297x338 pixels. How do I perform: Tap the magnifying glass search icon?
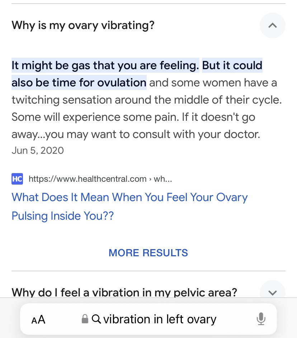(96, 319)
